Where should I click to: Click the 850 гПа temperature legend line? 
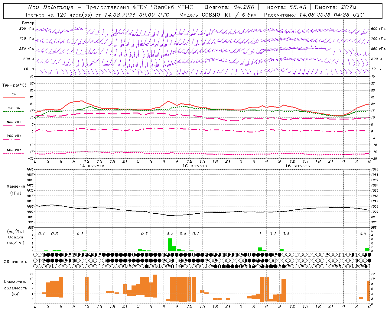coord(14,125)
